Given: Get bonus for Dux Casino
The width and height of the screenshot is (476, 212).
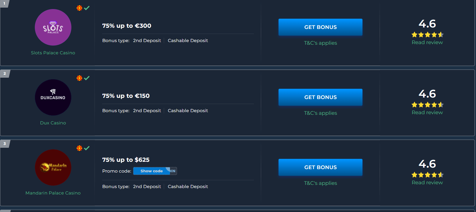Looking at the screenshot, I should pyautogui.click(x=320, y=97).
